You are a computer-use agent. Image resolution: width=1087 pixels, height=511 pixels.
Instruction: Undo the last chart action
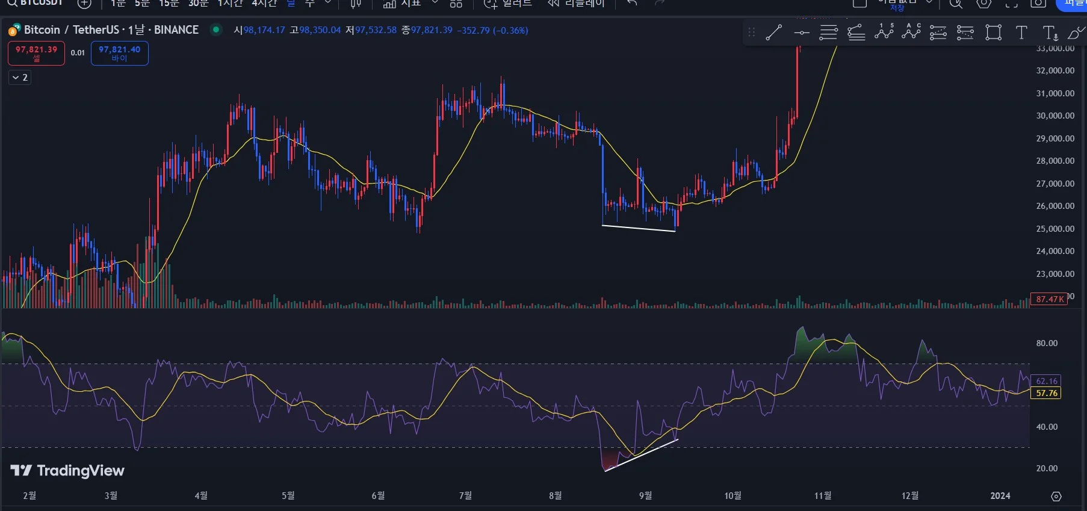point(632,4)
